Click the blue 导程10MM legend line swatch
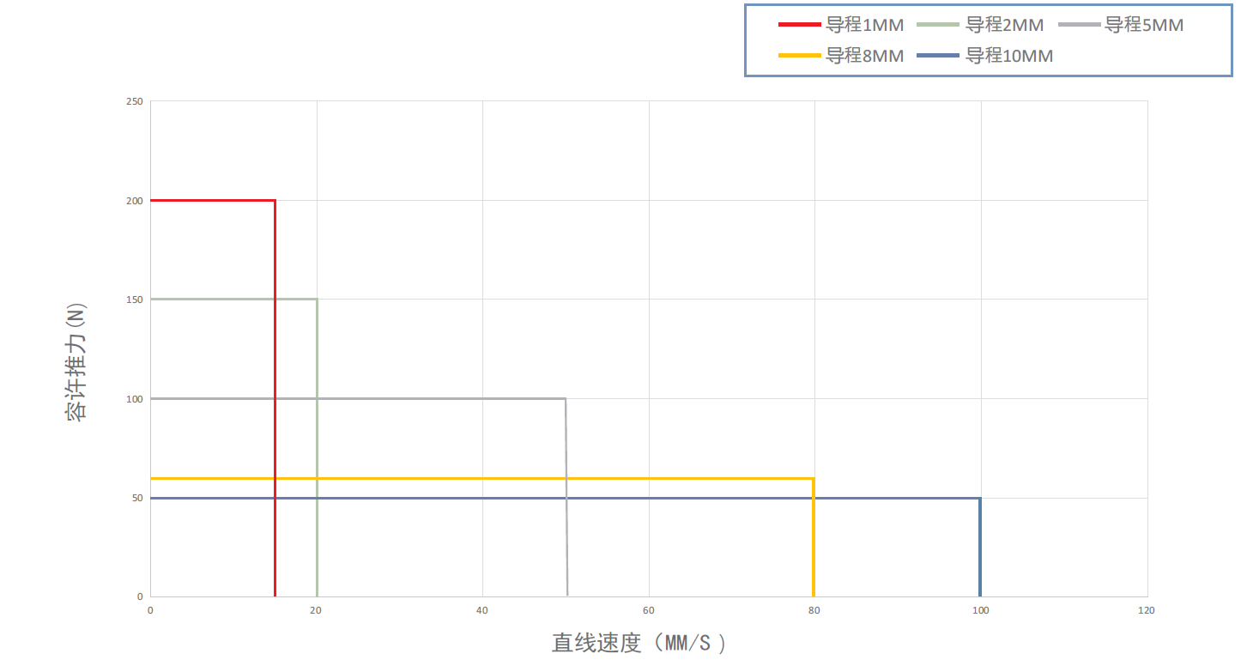The image size is (1241, 666). pos(939,56)
